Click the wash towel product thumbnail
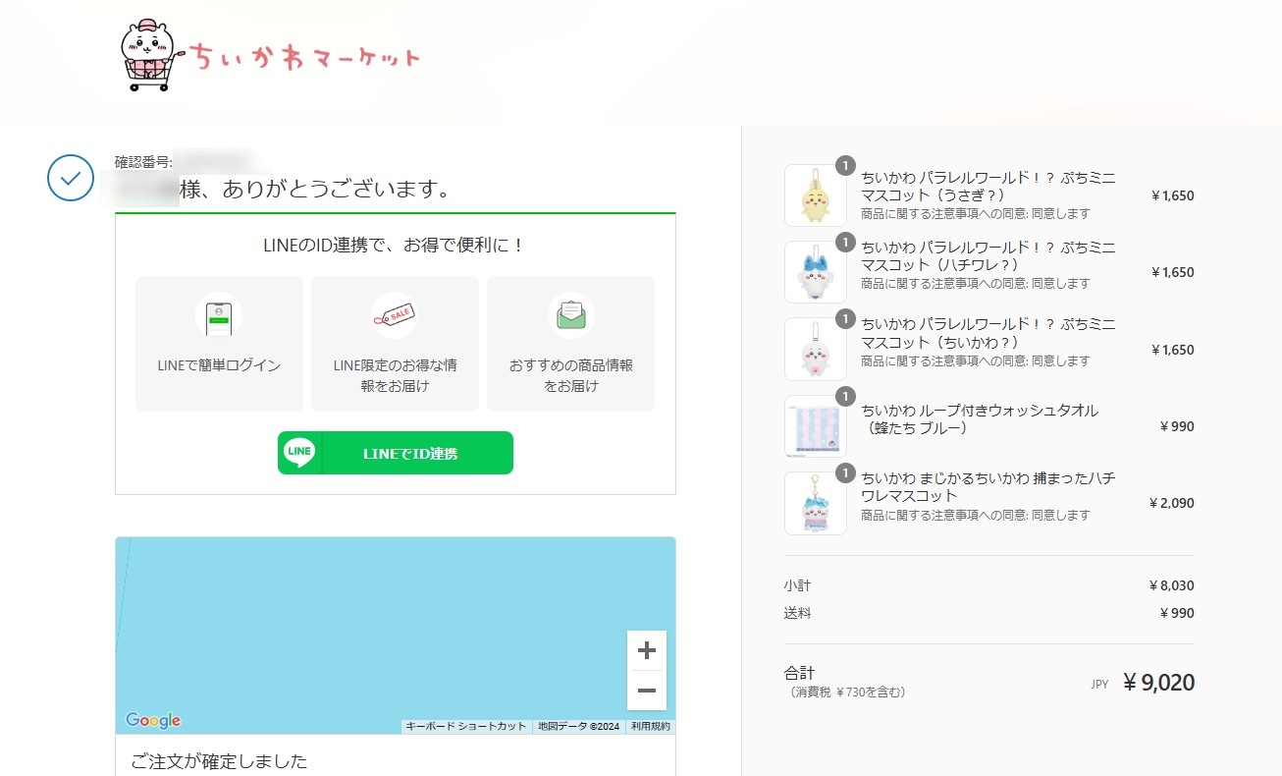The height and width of the screenshot is (776, 1282). coord(815,426)
